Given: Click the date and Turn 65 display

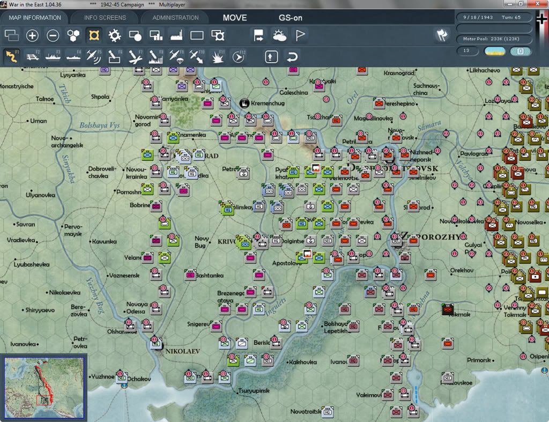Looking at the screenshot, I should (x=493, y=17).
